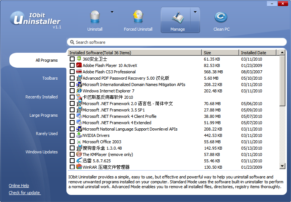The height and width of the screenshot is (202, 291).
Task: Select the Manage toolbar icon
Action: (x=177, y=17)
